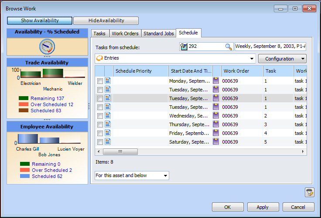
Task: Select the Saturday row checkbox
Action: click(x=100, y=142)
